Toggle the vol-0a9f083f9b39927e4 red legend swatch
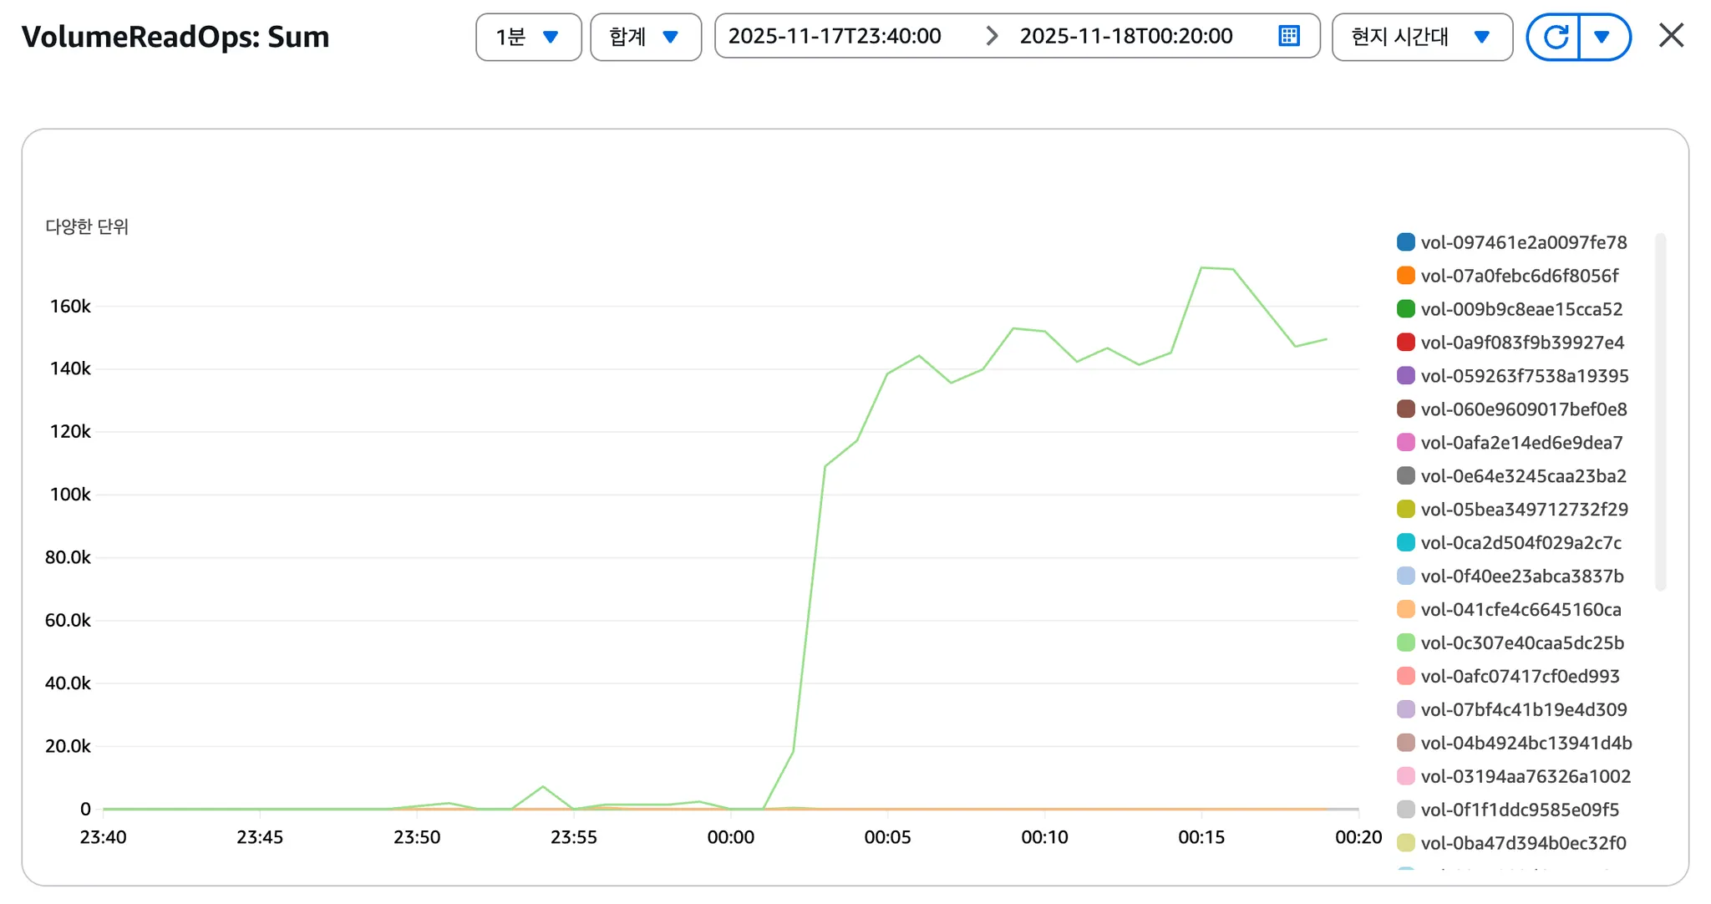The width and height of the screenshot is (1711, 904). 1406,343
